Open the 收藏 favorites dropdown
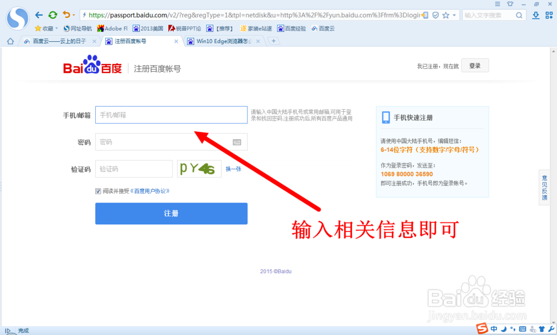The height and width of the screenshot is (335, 557). coord(46,28)
